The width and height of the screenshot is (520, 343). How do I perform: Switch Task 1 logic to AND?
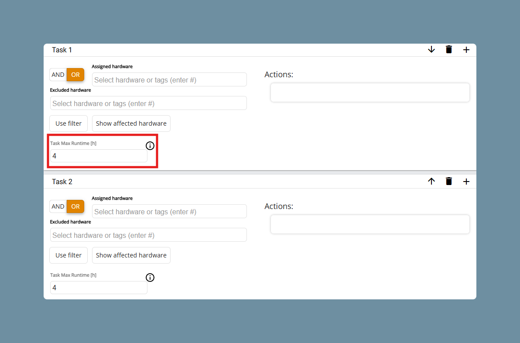coord(58,75)
